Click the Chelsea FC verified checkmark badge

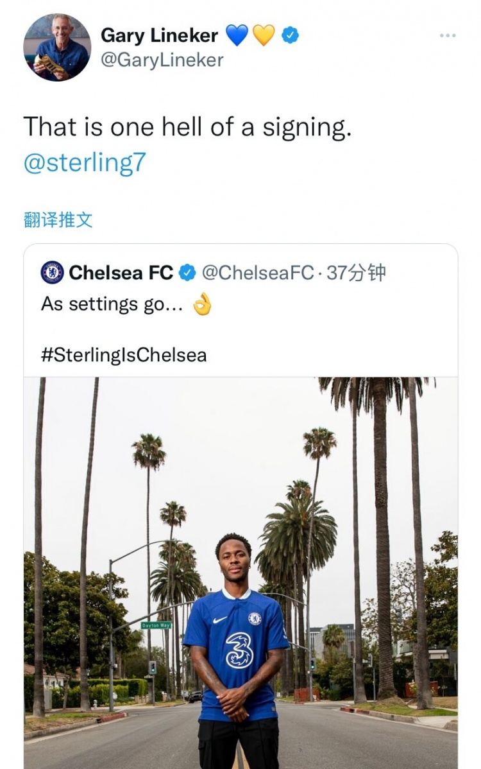[187, 273]
